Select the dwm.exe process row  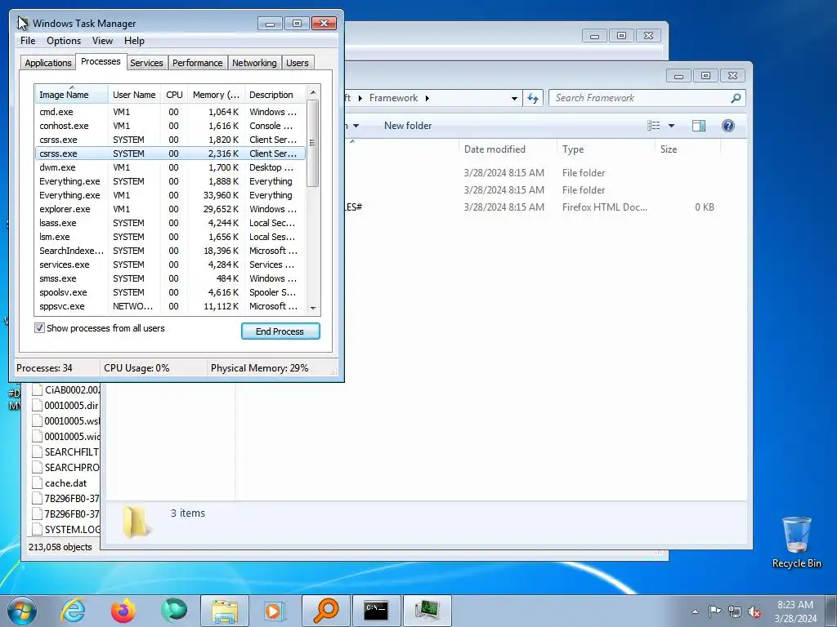[170, 167]
